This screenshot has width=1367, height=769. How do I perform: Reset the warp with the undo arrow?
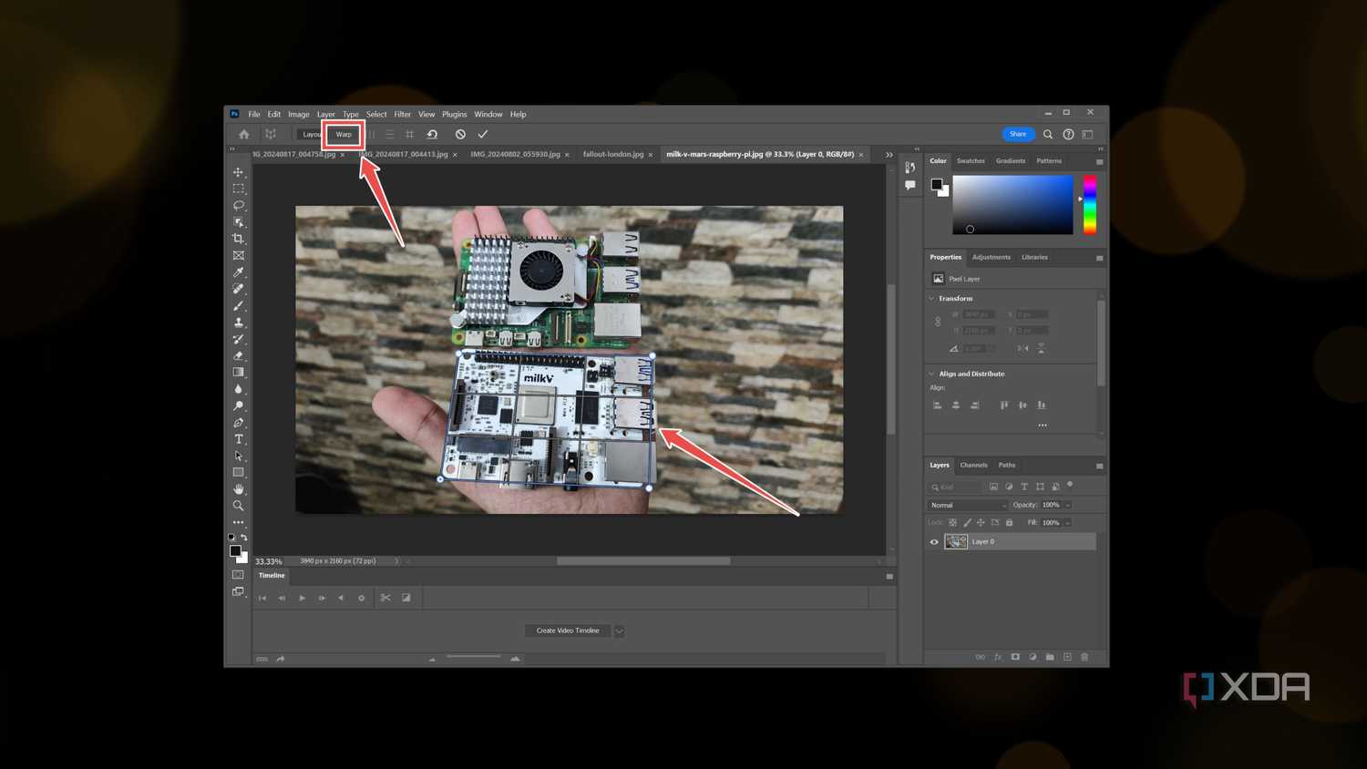433,134
